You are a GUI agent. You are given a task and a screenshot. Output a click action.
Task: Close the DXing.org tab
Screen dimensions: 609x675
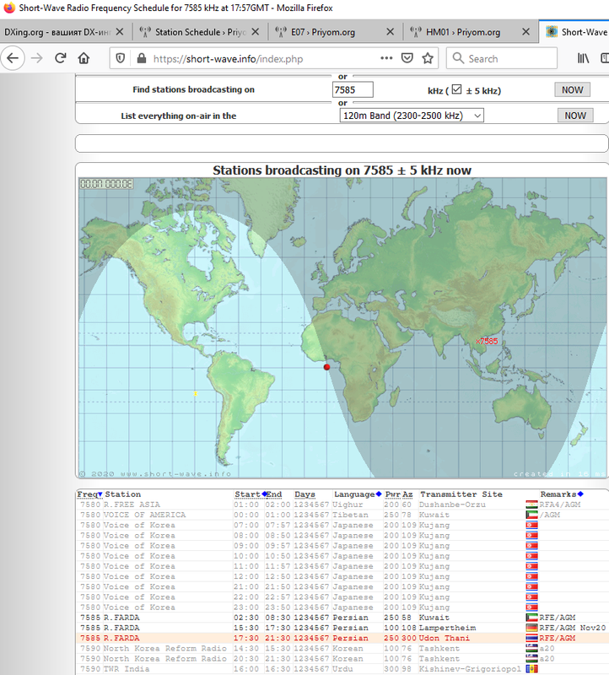point(120,32)
